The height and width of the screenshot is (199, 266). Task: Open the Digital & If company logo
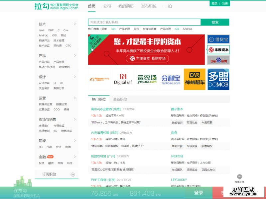click(123, 80)
